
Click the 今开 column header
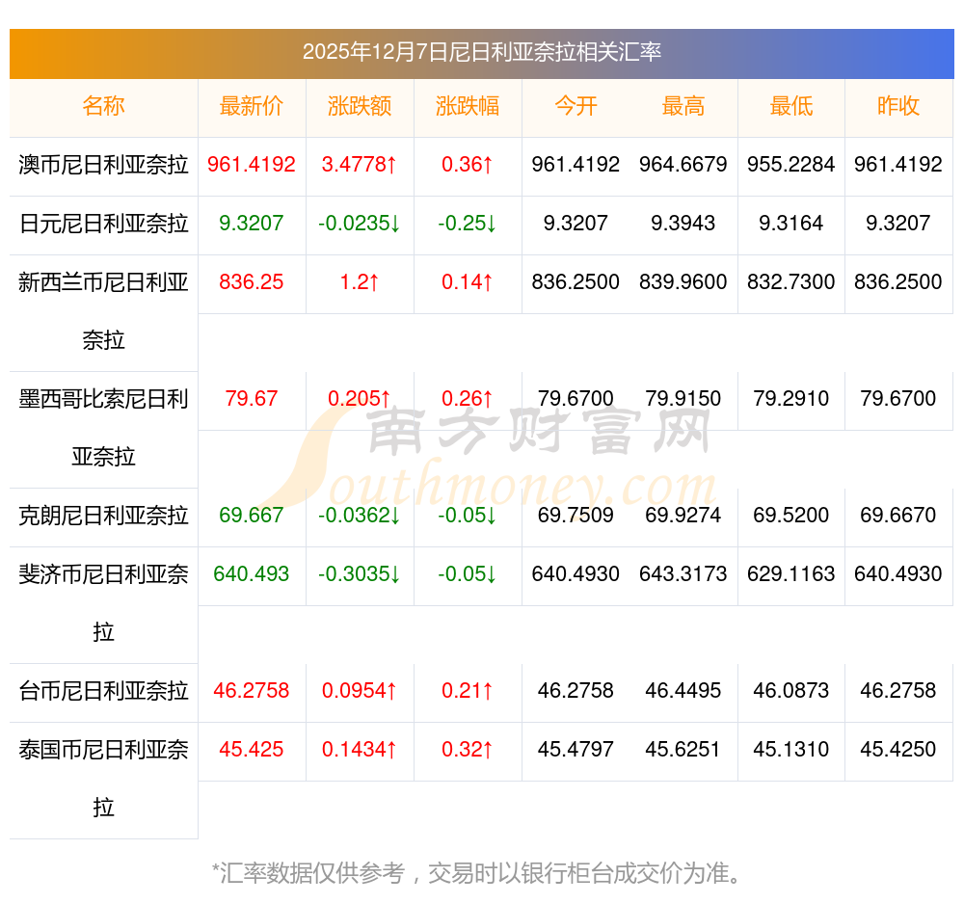[576, 107]
